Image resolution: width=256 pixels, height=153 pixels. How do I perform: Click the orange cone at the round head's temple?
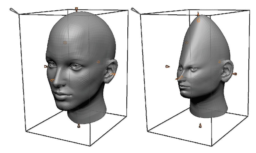[98, 62]
